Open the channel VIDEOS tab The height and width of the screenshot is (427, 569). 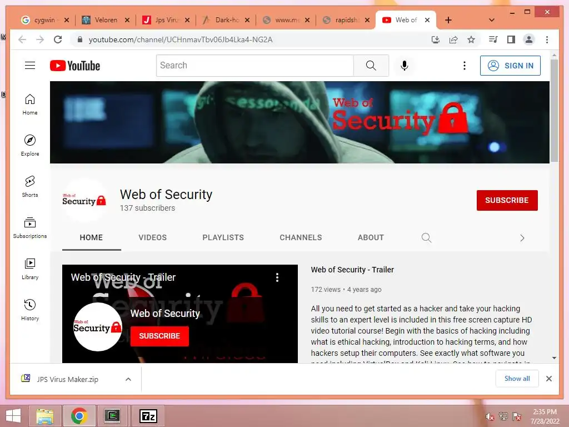(x=152, y=237)
